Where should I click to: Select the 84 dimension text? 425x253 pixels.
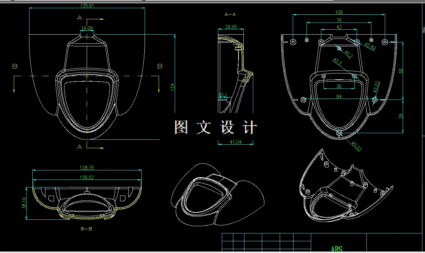339,97
